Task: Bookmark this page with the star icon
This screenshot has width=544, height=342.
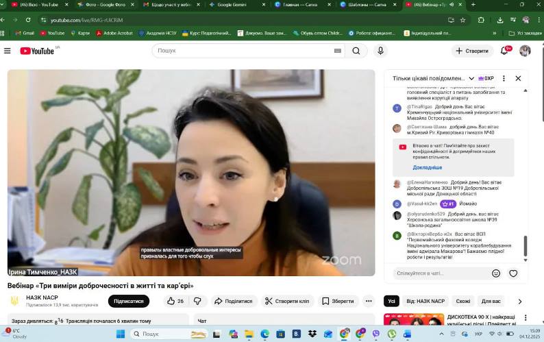Action: pos(462,20)
